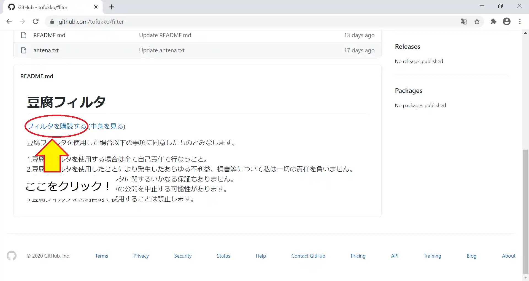Open the About footer link

tap(509, 256)
